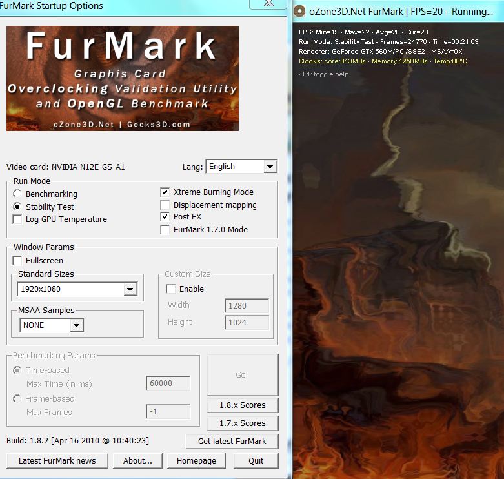The height and width of the screenshot is (479, 504).
Task: Open the MSAA Samples NONE dropdown
Action: pos(52,325)
